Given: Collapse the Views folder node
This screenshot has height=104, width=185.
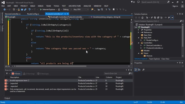Looking at the screenshot, I should coord(138,53).
